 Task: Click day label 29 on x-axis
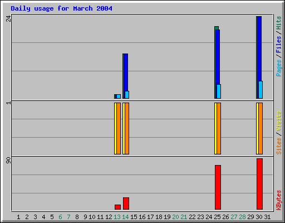[x=250, y=217]
